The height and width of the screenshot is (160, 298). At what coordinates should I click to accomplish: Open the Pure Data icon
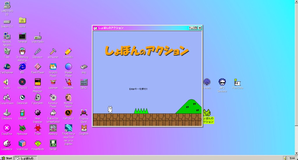coord(237,82)
